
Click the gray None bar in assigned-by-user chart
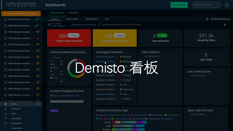point(67,101)
